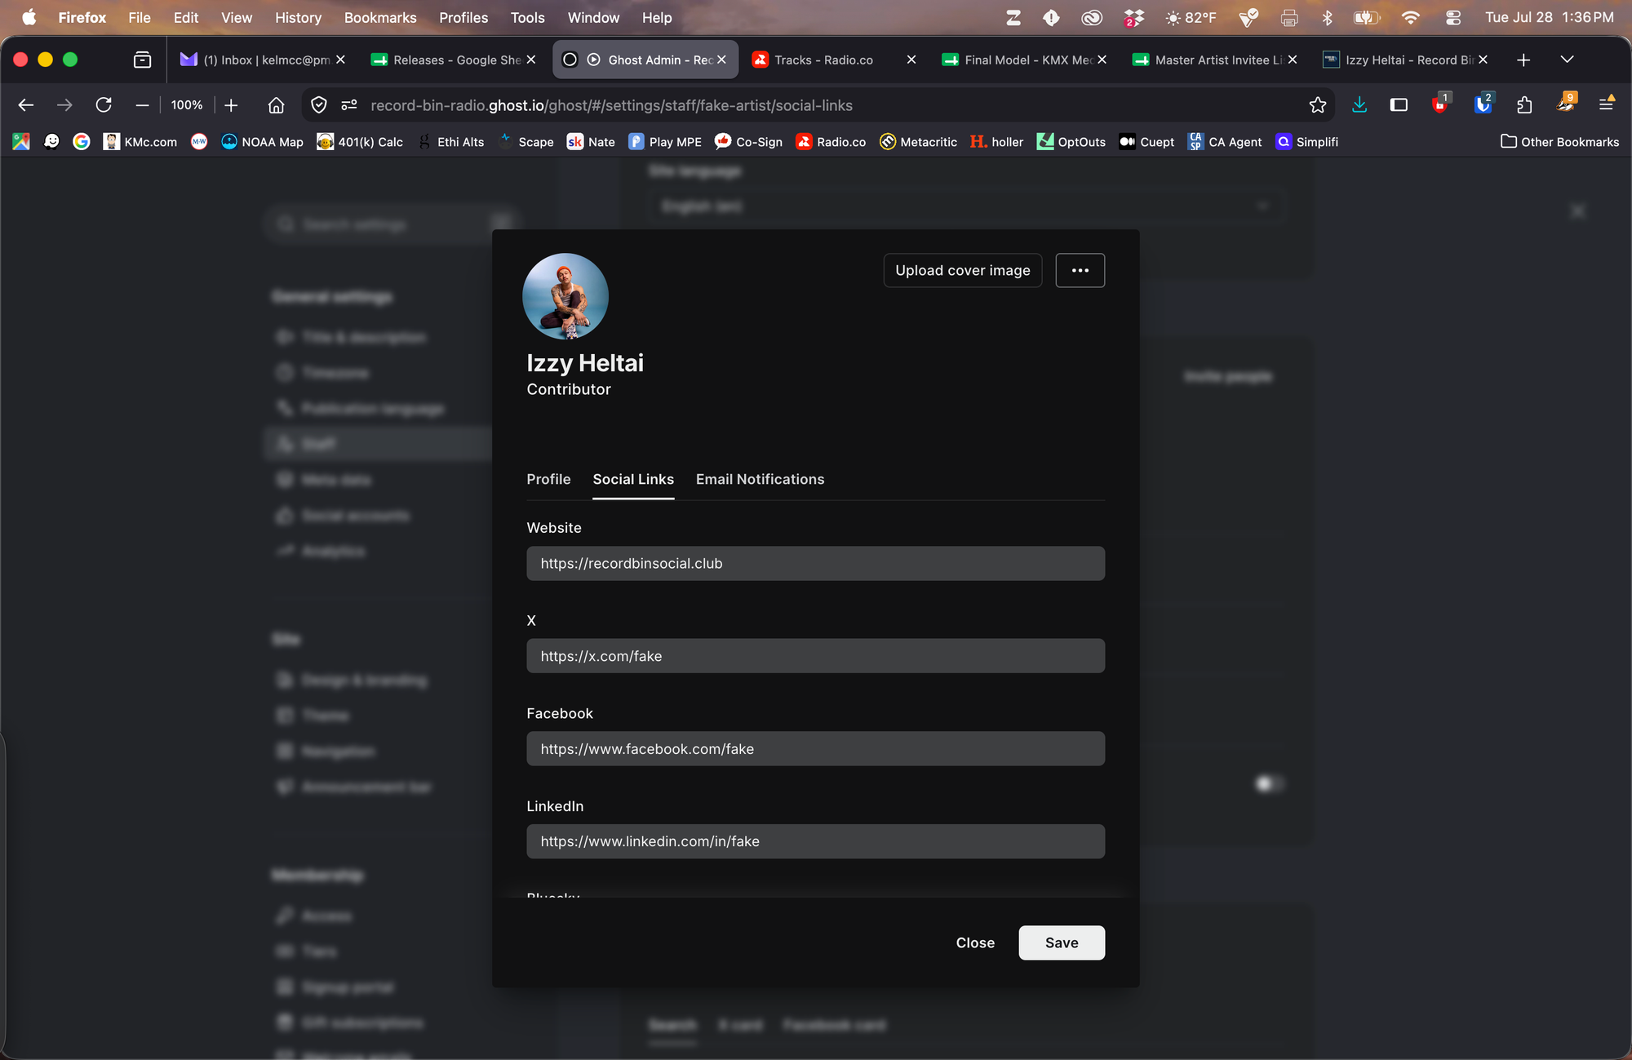This screenshot has height=1060, width=1632.
Task: Bookmark this page with the star
Action: click(x=1317, y=105)
